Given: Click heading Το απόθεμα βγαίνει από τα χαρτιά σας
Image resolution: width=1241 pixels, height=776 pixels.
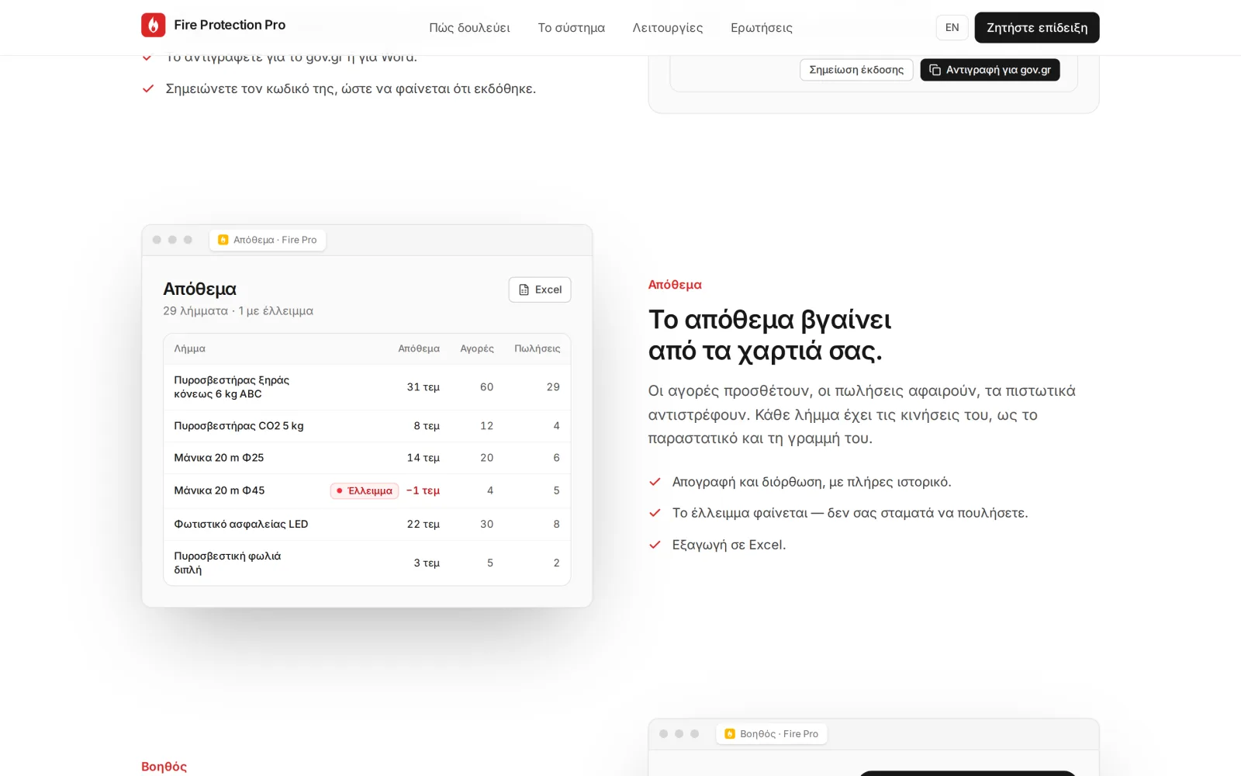Looking at the screenshot, I should (769, 335).
